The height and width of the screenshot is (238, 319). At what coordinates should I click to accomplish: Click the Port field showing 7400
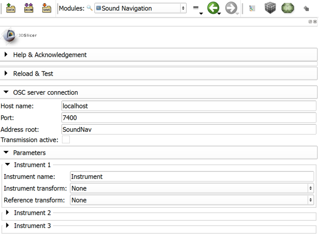189,118
